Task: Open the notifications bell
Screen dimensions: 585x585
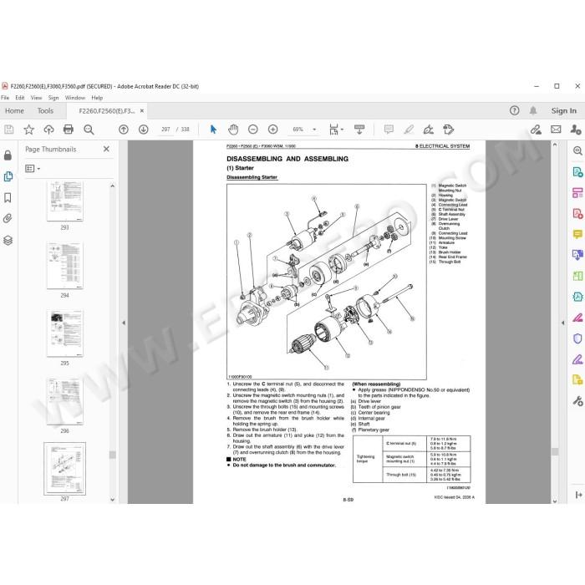Action: [x=533, y=110]
